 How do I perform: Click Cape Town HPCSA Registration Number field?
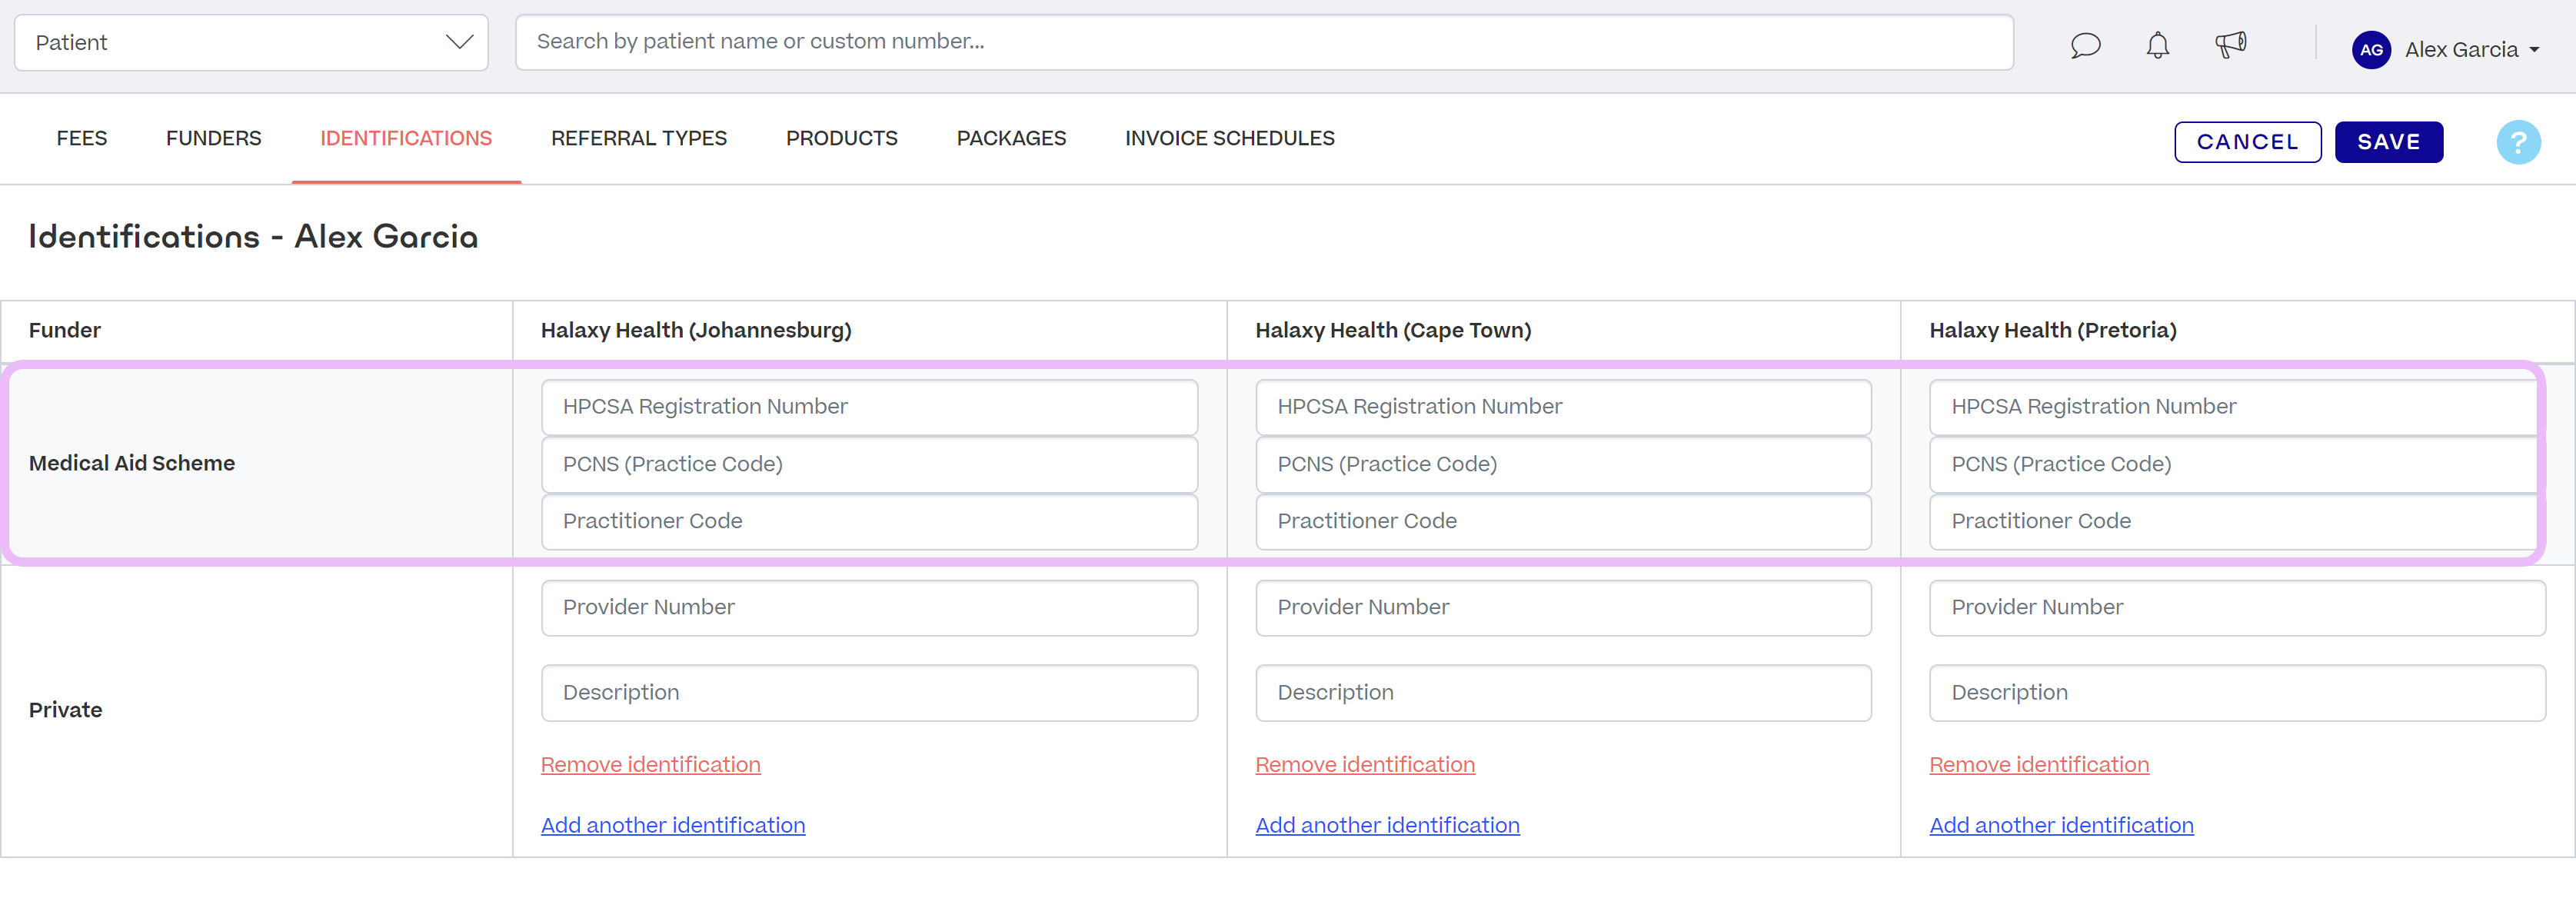(1563, 407)
